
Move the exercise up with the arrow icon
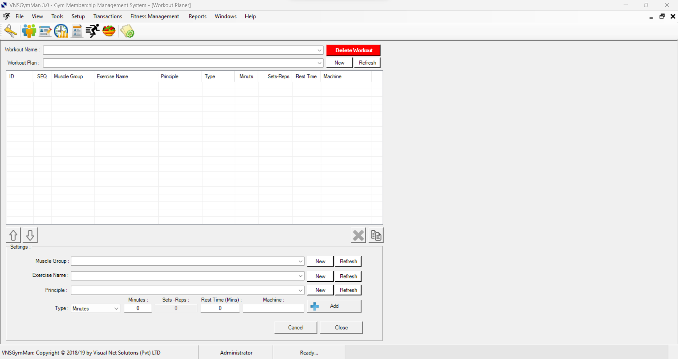point(13,235)
